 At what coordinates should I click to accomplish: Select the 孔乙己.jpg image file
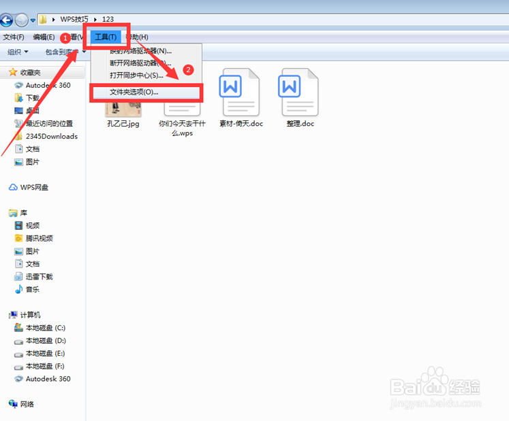click(123, 115)
